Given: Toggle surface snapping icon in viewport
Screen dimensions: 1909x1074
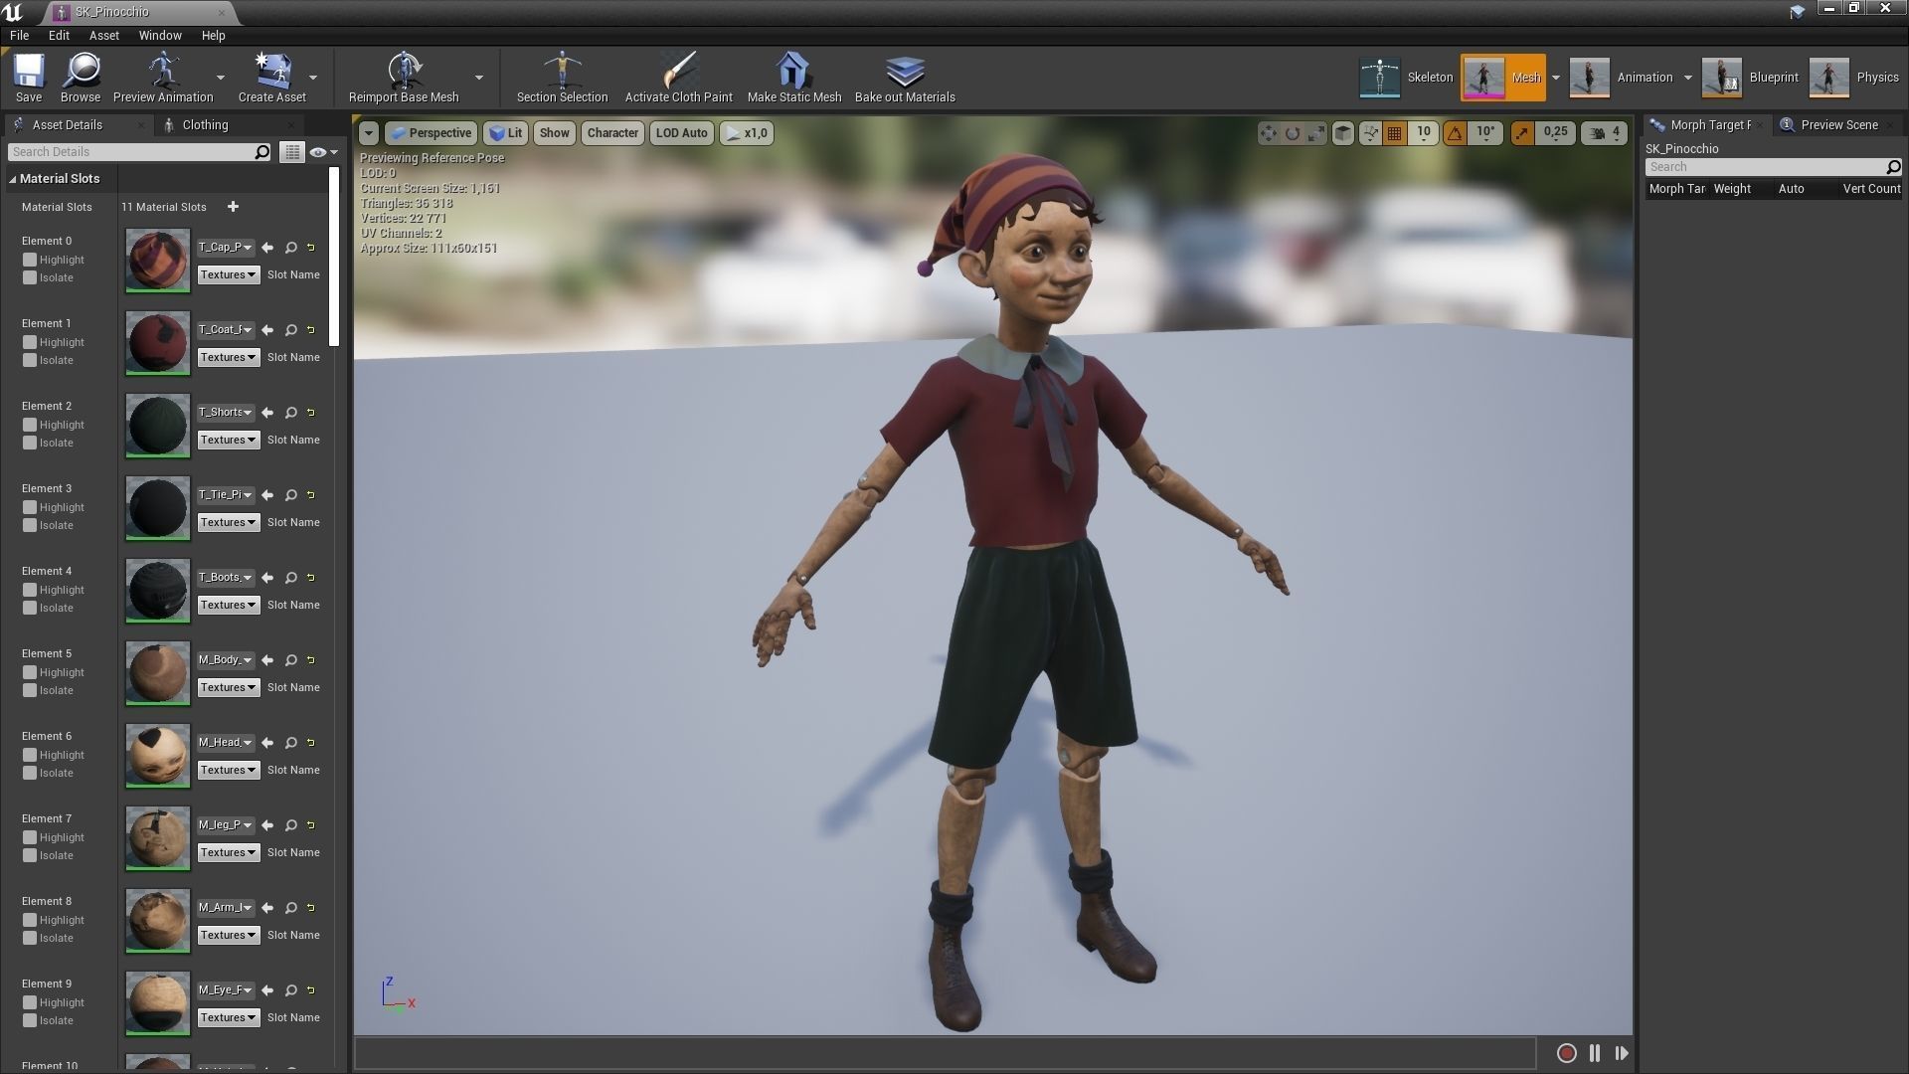Looking at the screenshot, I should point(1370,133).
